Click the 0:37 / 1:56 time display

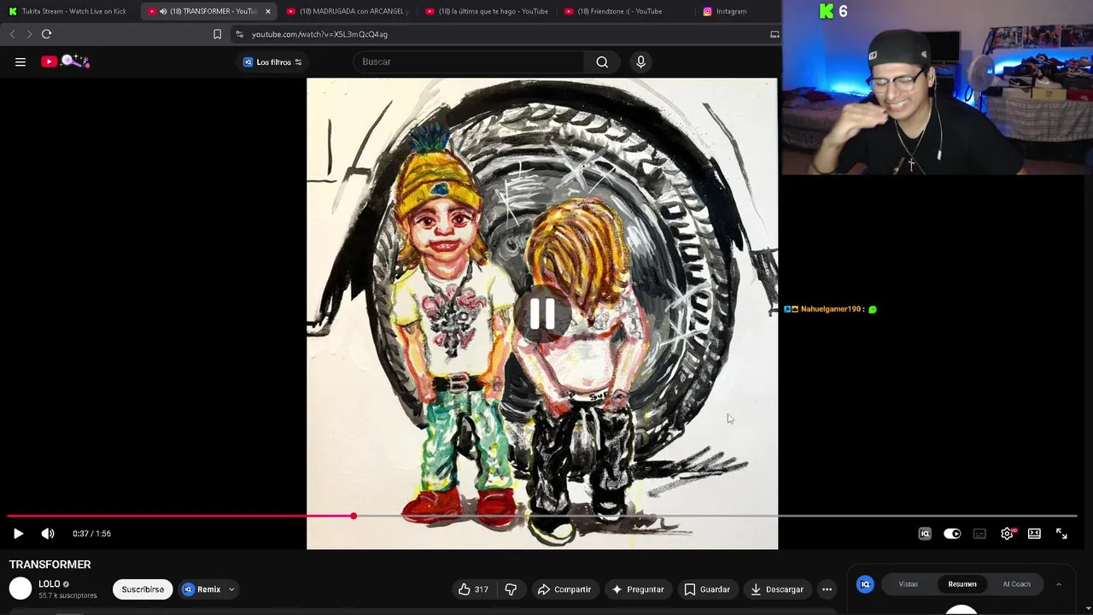tap(91, 534)
